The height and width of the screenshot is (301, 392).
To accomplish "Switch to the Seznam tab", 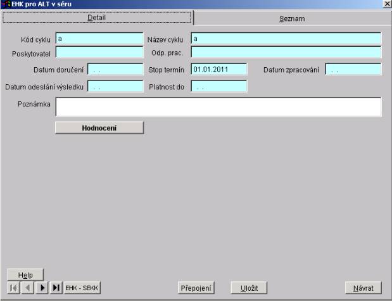I will pyautogui.click(x=293, y=18).
